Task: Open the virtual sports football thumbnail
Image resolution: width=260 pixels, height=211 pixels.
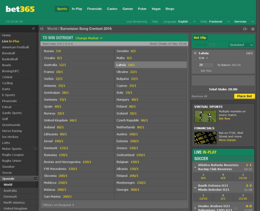Action: click(x=205, y=117)
